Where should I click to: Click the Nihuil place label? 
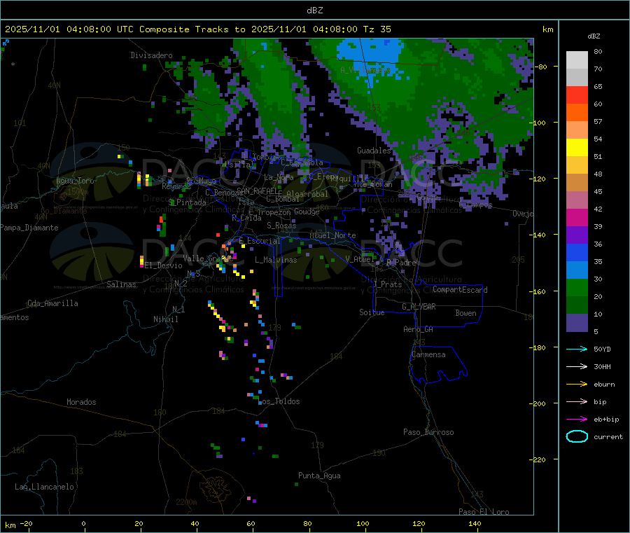[165, 319]
